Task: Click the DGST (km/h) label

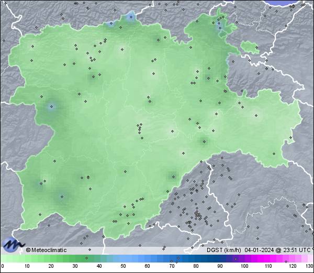Action: [223, 250]
